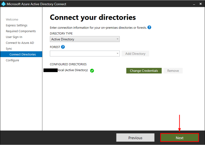Image resolution: width=205 pixels, height=145 pixels.
Task: Switch to User Sign-In step
Action: (14, 37)
